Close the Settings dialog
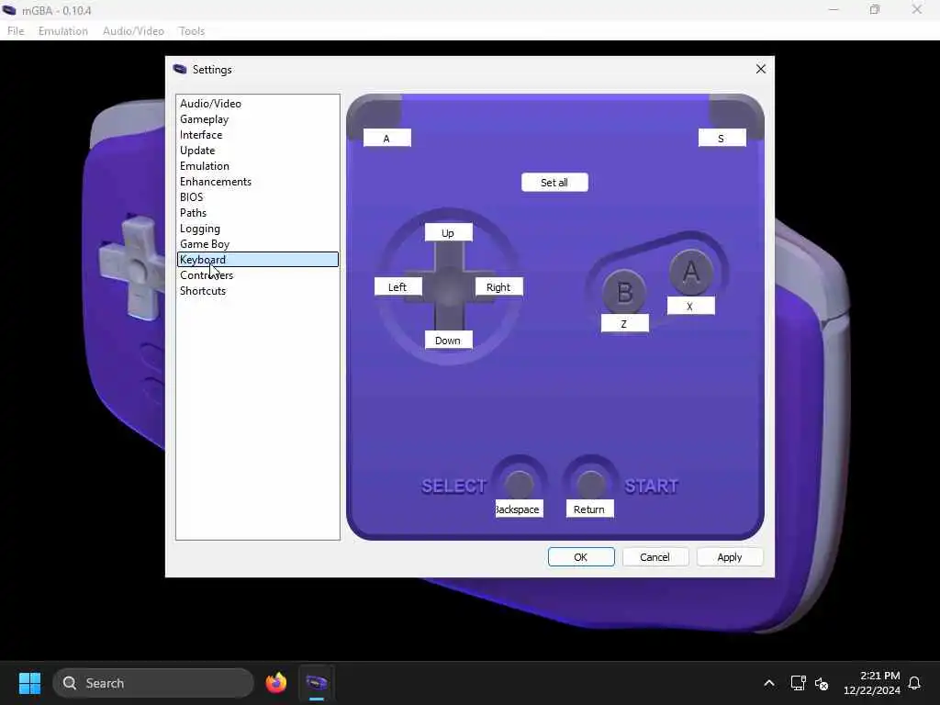Screen dimensions: 940x705 tap(761, 69)
